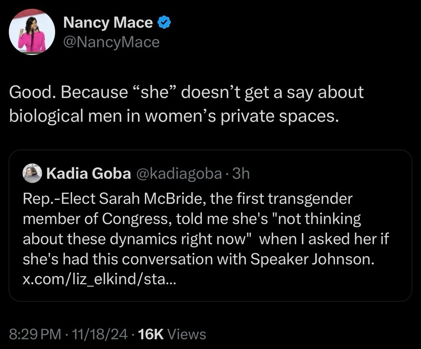Open the @kadiagoba handle
Image resolution: width=421 pixels, height=349 pixels.
178,173
